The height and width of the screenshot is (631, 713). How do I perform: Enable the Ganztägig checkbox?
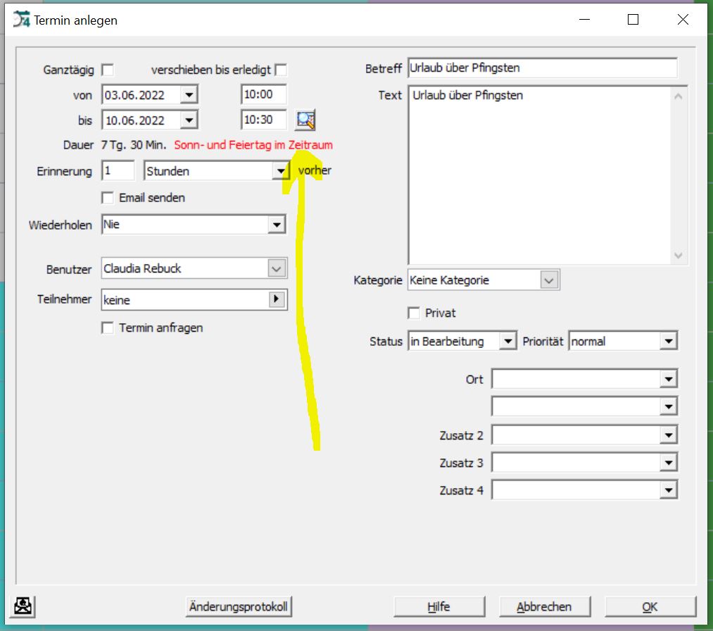[108, 70]
